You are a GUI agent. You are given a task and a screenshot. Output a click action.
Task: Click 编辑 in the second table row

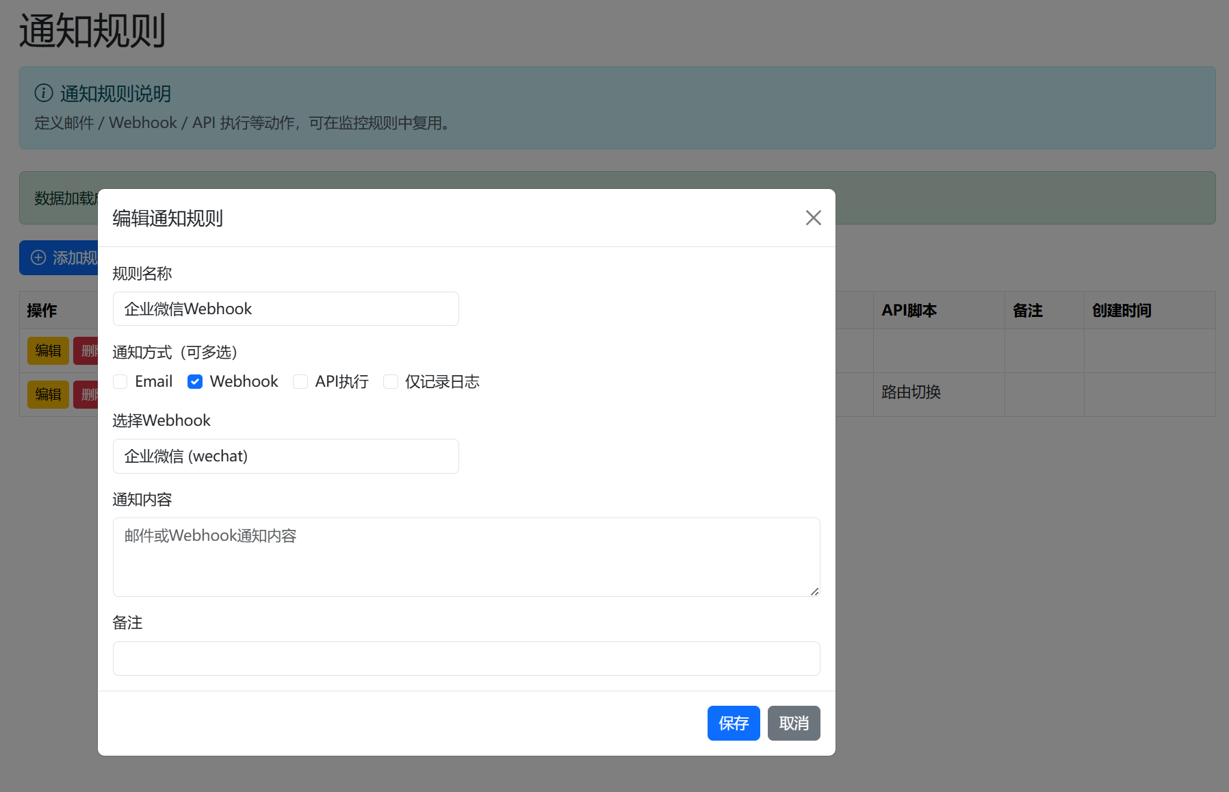pos(48,394)
